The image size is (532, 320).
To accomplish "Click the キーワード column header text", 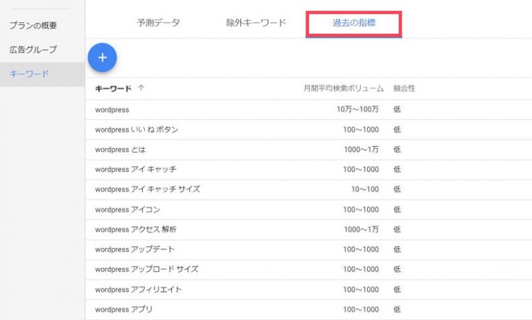I will (x=113, y=89).
